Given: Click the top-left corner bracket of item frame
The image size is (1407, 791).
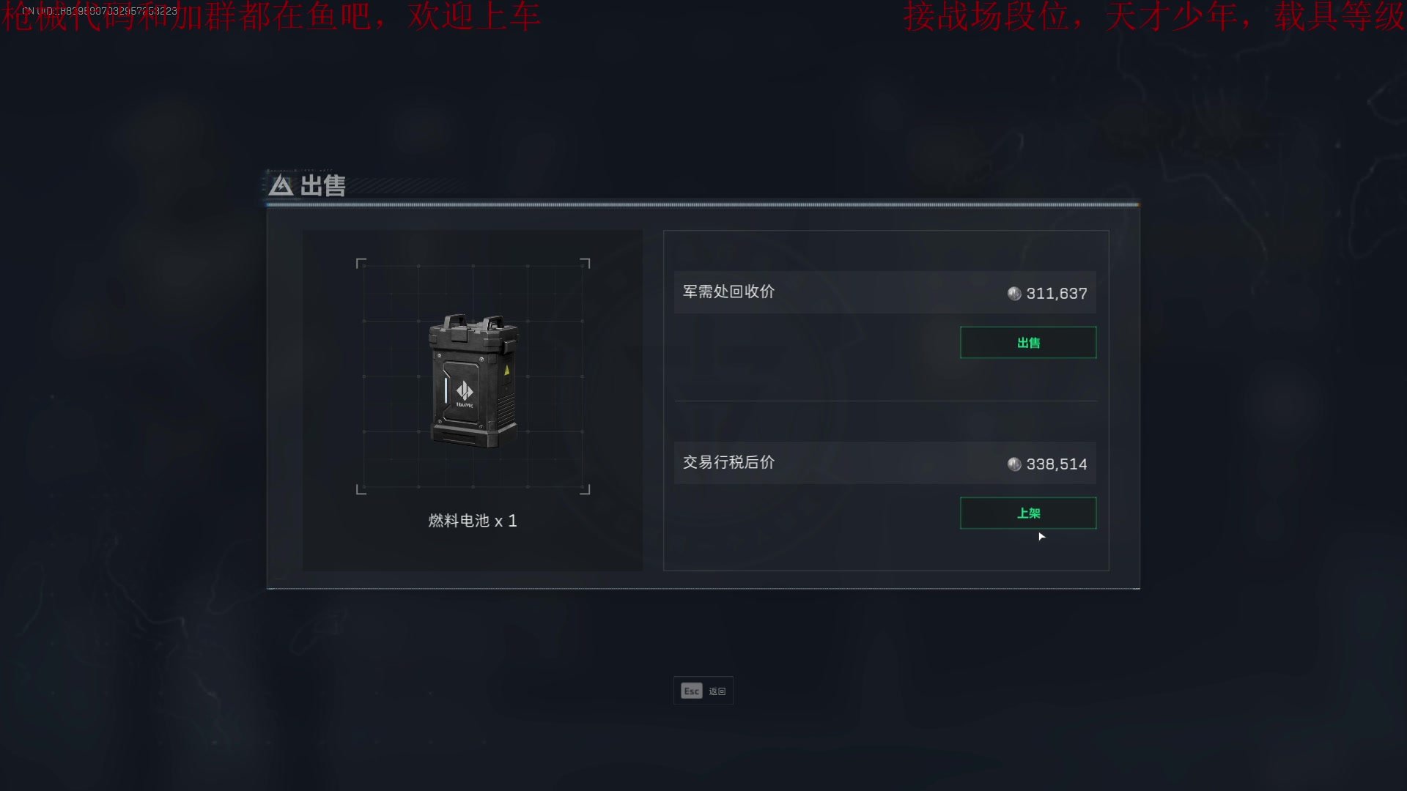Looking at the screenshot, I should click(361, 263).
